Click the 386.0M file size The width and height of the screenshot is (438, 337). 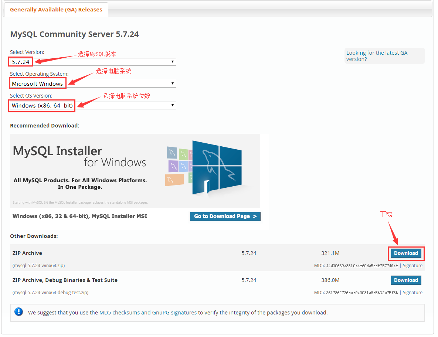coord(330,280)
